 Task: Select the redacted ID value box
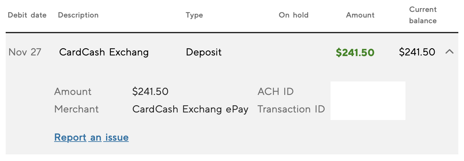(x=368, y=101)
